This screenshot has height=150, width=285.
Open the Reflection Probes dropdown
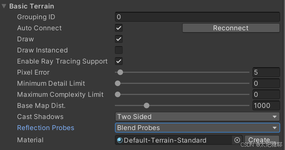(197, 128)
